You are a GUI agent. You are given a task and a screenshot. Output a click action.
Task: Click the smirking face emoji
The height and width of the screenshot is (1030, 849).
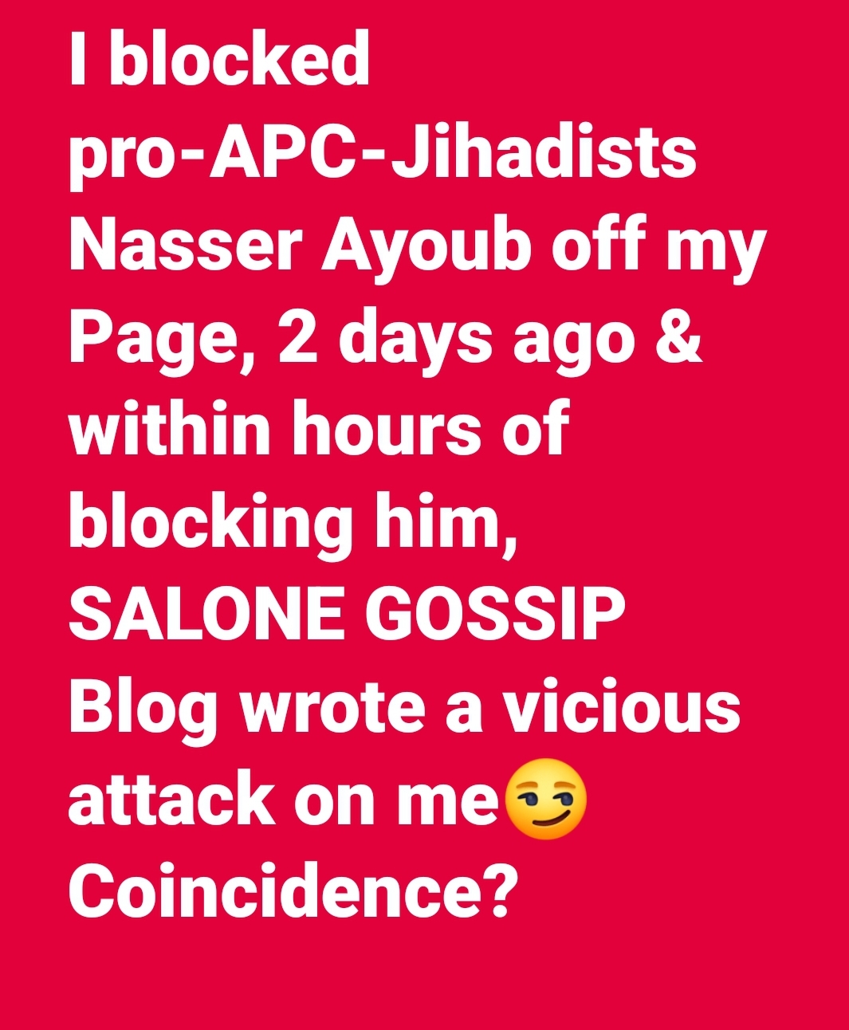click(547, 800)
